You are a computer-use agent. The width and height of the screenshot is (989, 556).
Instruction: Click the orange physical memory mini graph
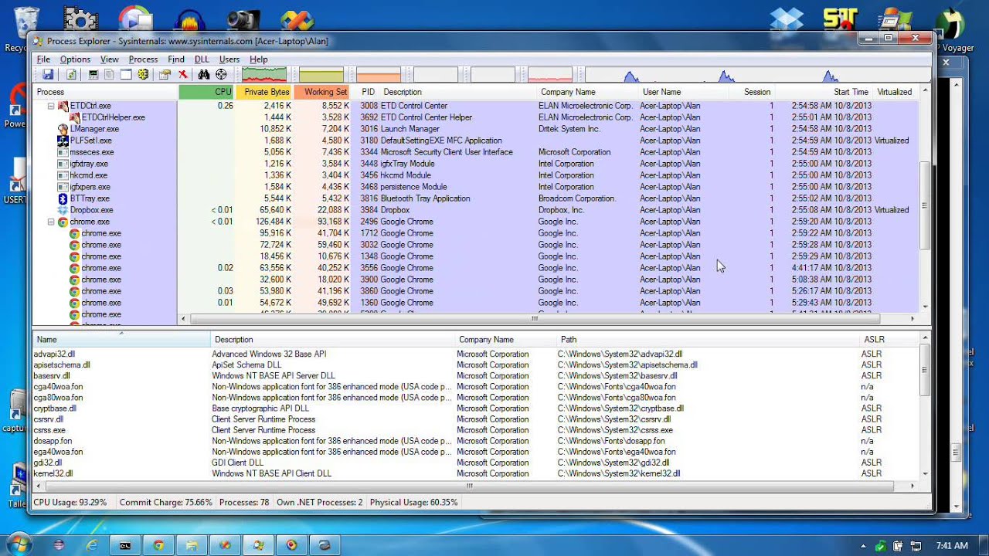[379, 75]
